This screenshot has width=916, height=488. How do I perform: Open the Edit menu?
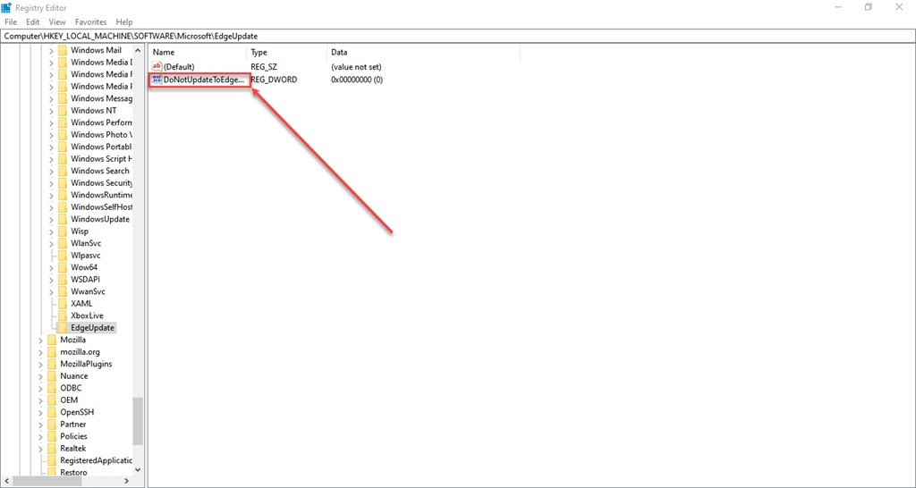(x=33, y=22)
